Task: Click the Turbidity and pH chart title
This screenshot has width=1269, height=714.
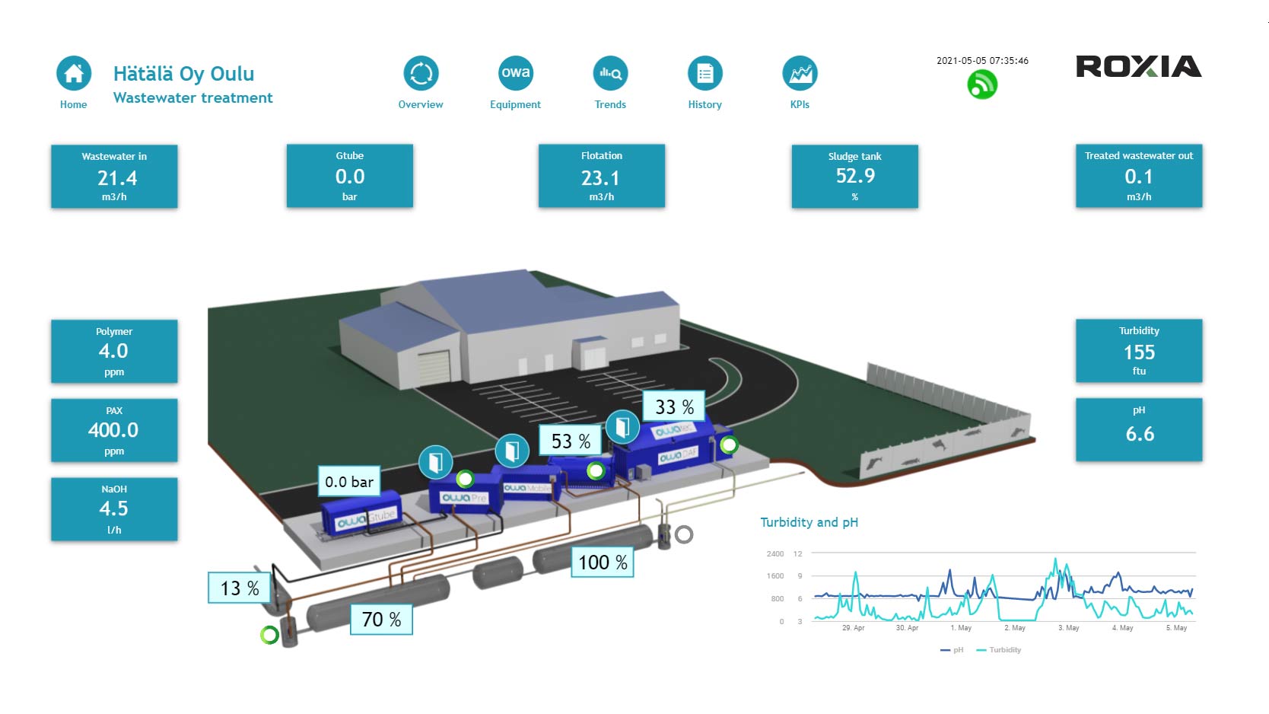Action: tap(809, 522)
